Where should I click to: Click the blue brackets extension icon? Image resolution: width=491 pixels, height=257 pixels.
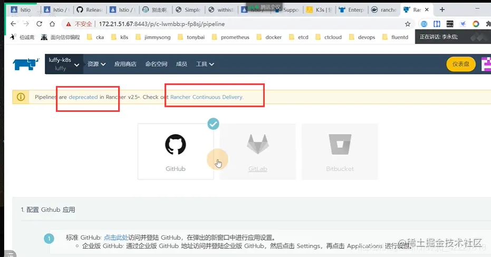[437, 24]
